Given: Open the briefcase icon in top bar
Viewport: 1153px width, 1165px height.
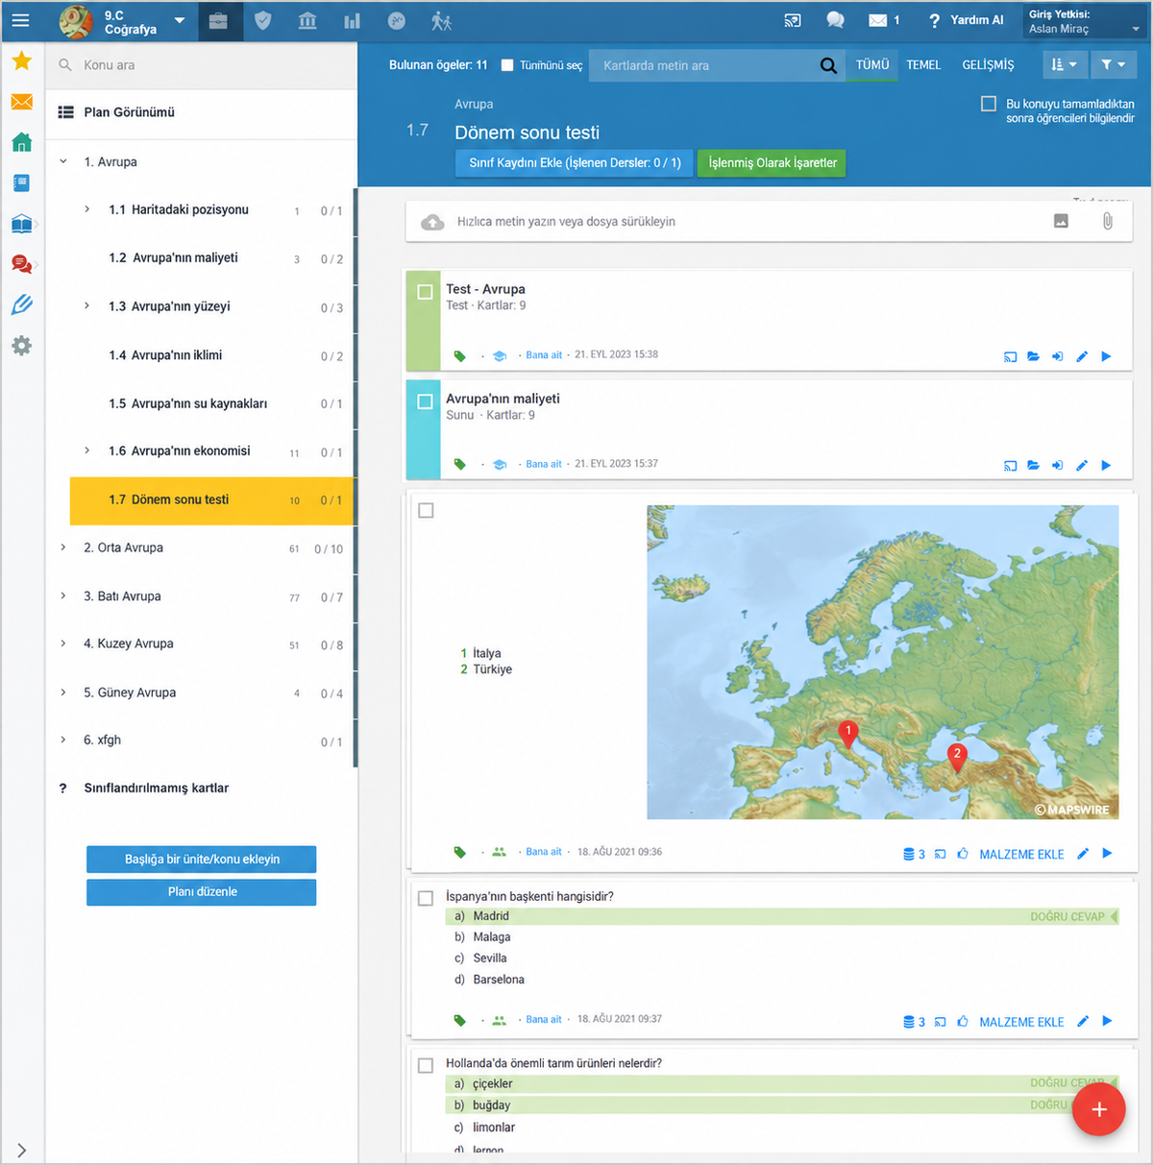Looking at the screenshot, I should (219, 20).
